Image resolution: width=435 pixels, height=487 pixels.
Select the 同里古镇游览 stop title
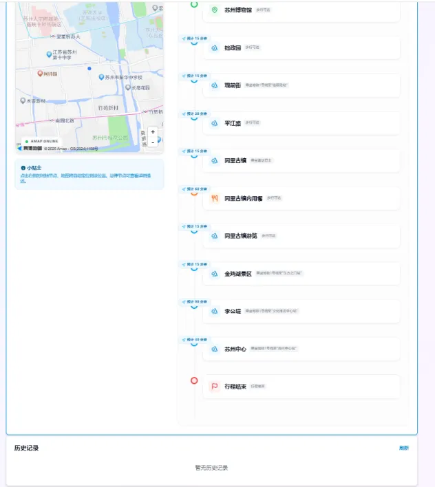[x=241, y=236]
